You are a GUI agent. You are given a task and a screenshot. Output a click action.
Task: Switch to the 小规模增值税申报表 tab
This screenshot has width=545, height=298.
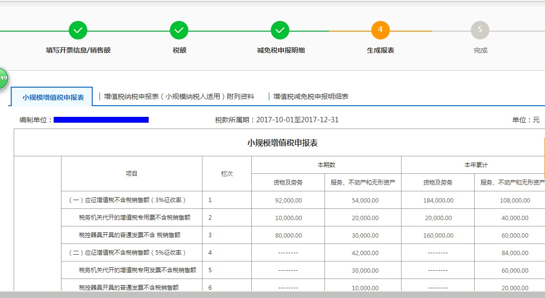tap(53, 96)
